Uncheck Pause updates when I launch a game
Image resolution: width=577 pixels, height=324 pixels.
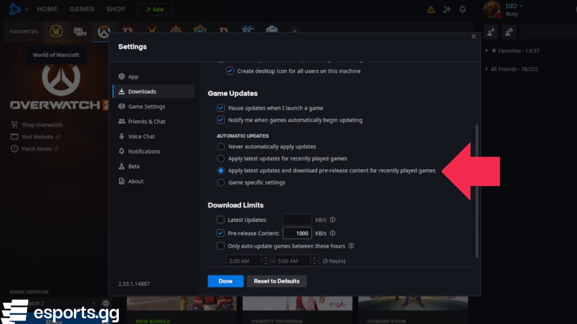[x=220, y=107]
